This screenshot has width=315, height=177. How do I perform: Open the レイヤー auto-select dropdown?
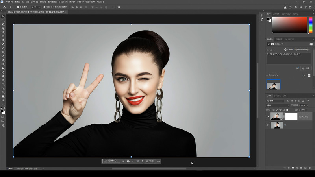coord(36,7)
